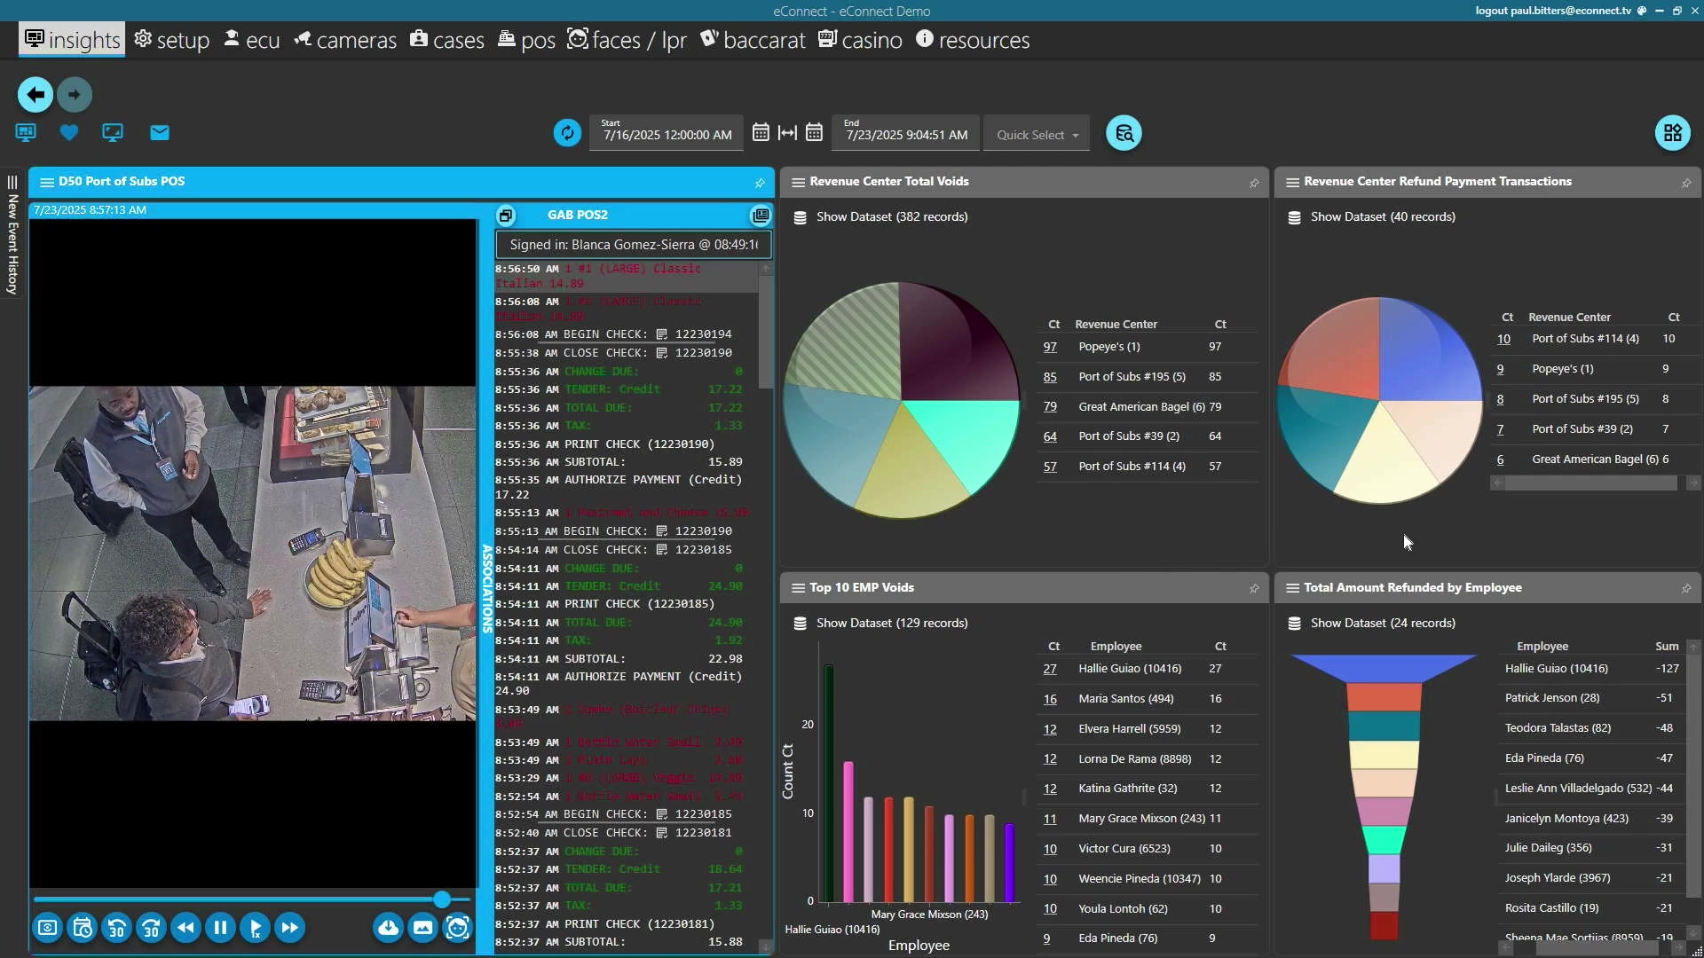Open the dashboard monitor icon
This screenshot has height=958, width=1704.
(26, 133)
